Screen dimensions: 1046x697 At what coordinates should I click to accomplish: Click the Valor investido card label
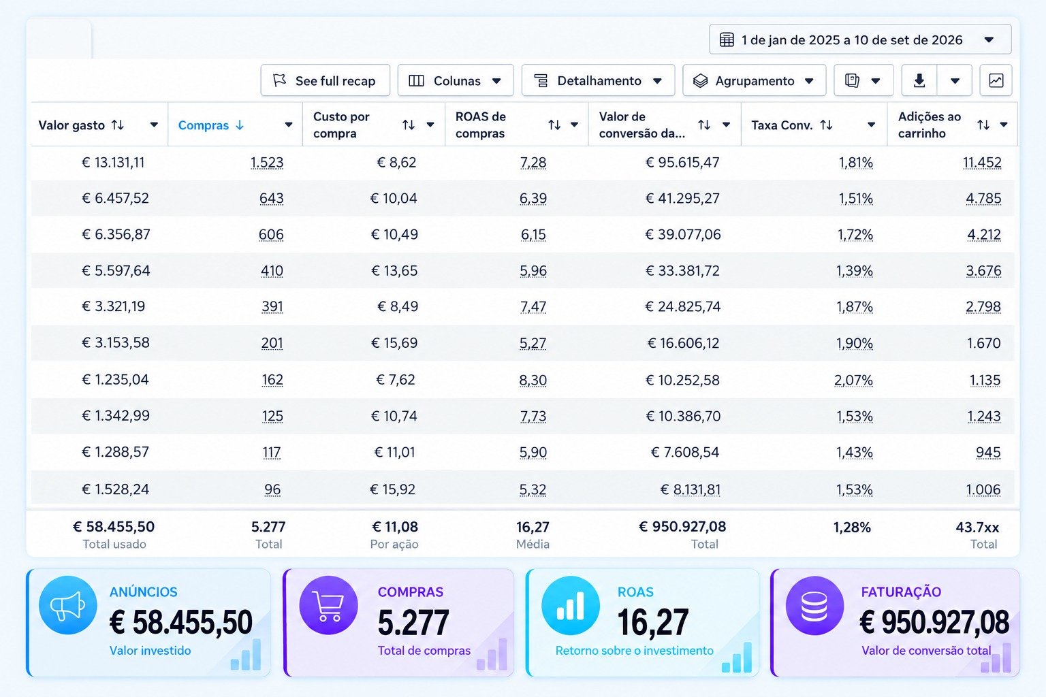pos(150,650)
